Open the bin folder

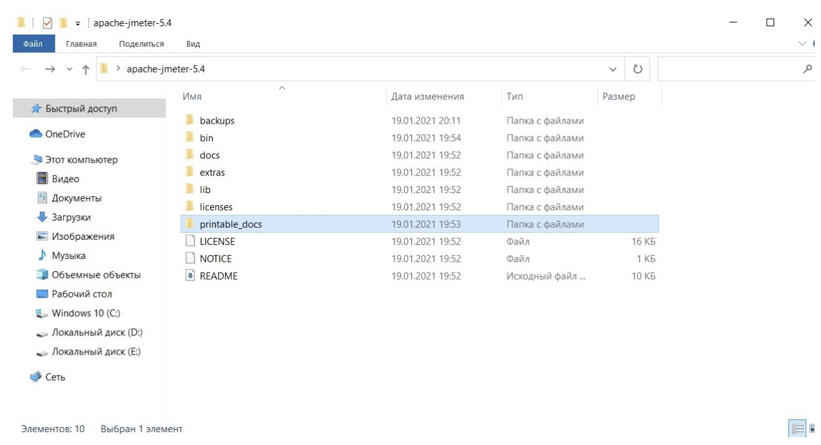pos(205,137)
